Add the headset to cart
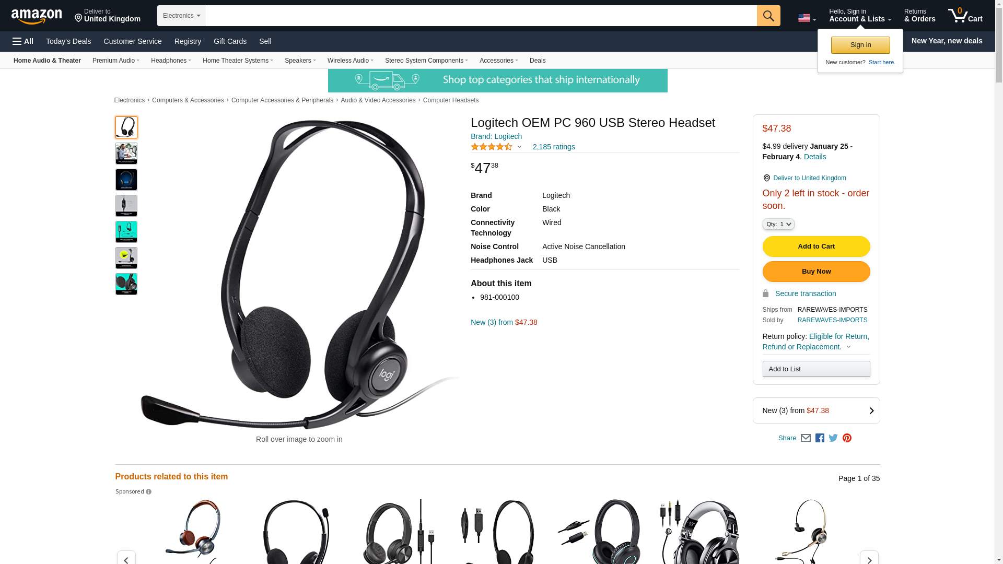Image resolution: width=1003 pixels, height=564 pixels. pos(816,246)
